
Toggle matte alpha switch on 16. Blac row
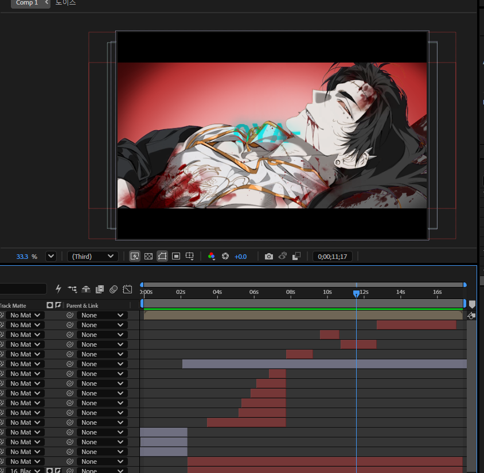[49, 470]
